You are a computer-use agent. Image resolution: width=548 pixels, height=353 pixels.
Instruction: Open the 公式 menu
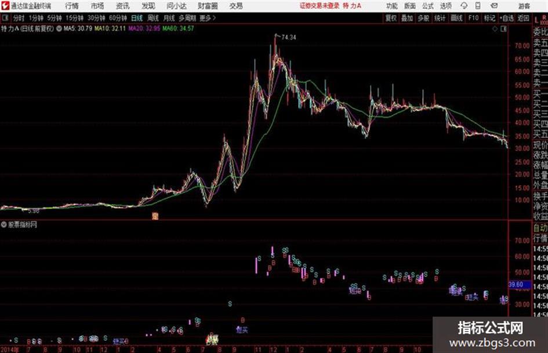428,6
